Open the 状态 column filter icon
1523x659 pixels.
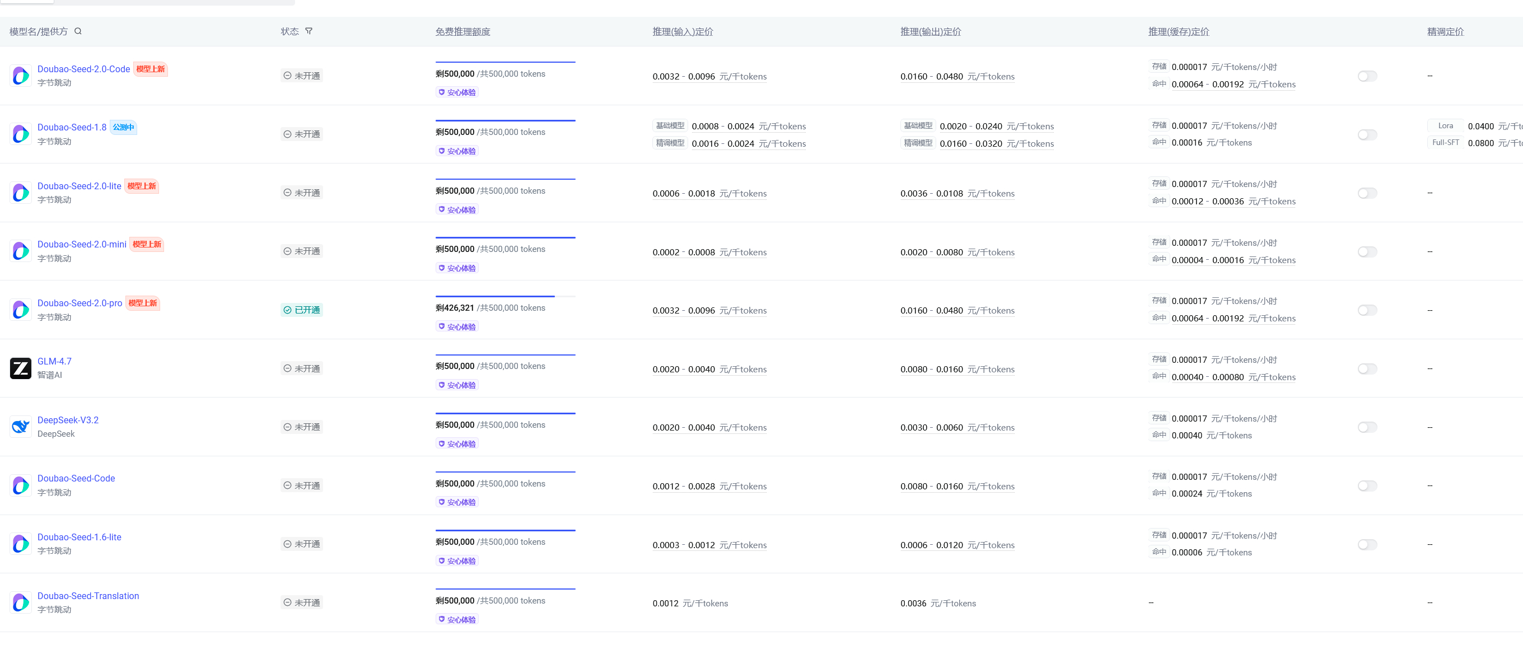(x=309, y=31)
